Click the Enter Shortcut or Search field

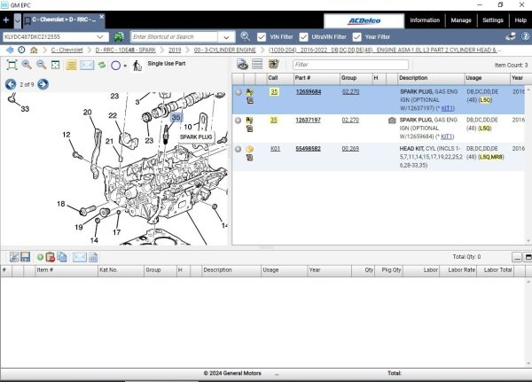(x=174, y=36)
